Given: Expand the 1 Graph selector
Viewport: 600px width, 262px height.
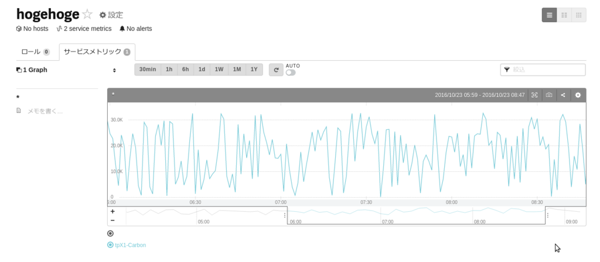Looking at the screenshot, I should pyautogui.click(x=66, y=70).
